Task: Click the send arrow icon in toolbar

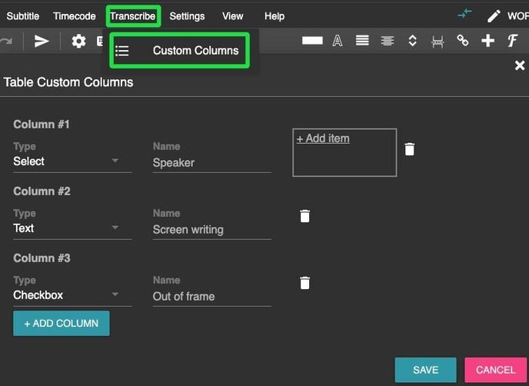Action: point(42,42)
